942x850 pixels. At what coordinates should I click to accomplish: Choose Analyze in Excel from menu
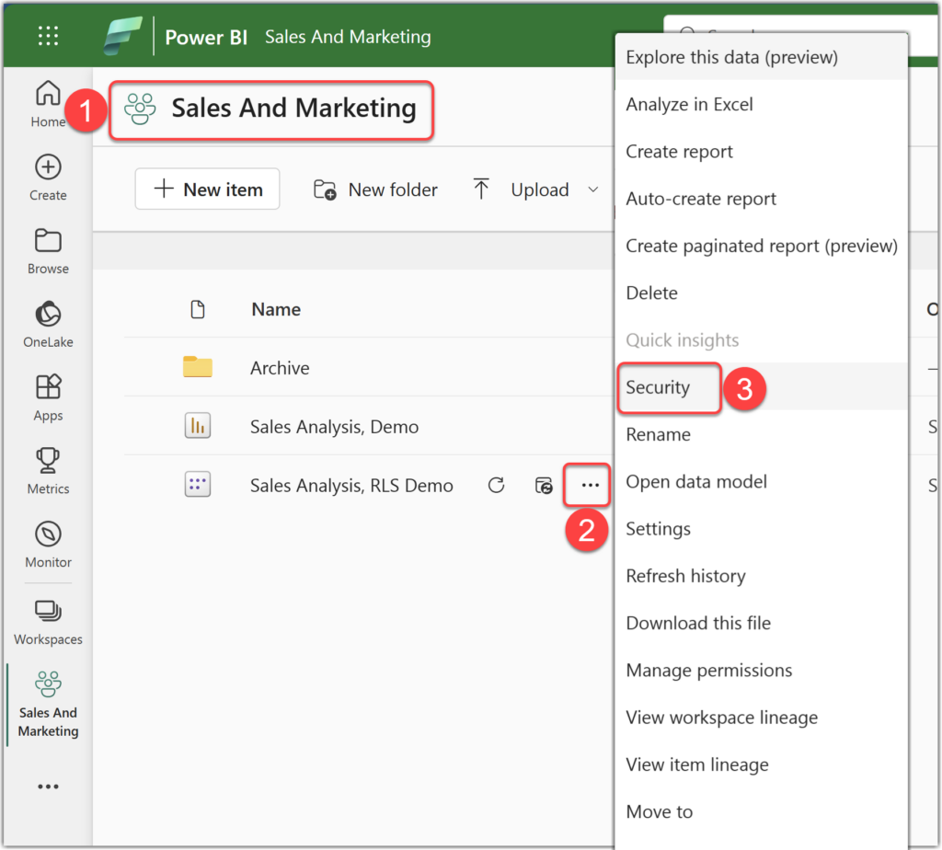click(x=761, y=104)
